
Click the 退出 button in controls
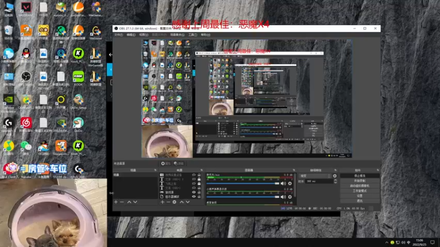tap(360, 201)
